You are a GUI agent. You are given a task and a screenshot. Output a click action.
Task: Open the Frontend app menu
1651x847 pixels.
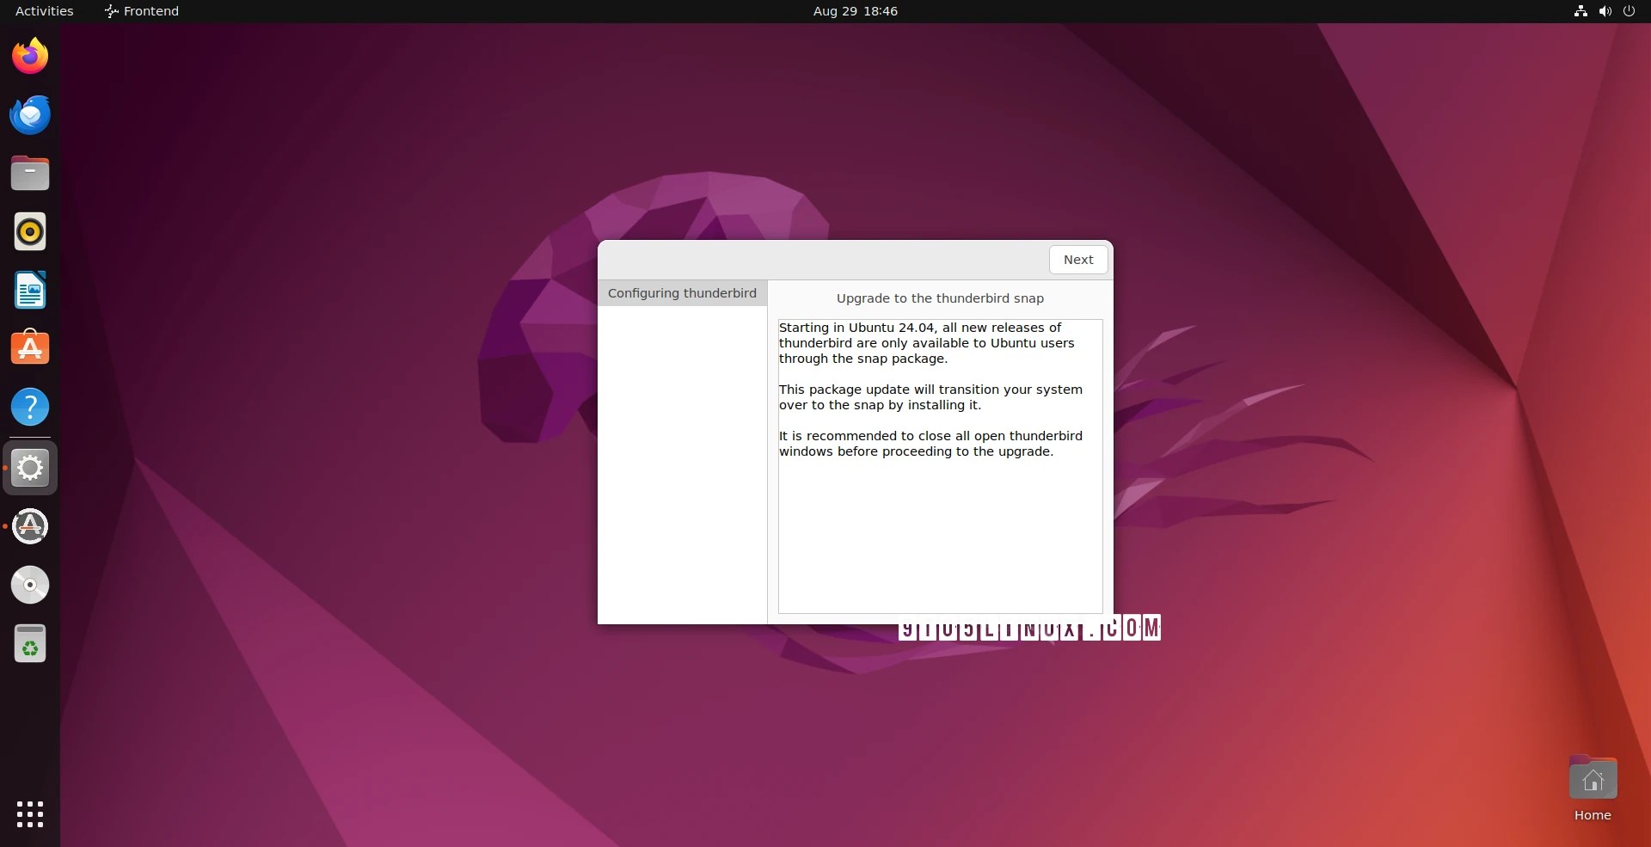click(x=142, y=11)
